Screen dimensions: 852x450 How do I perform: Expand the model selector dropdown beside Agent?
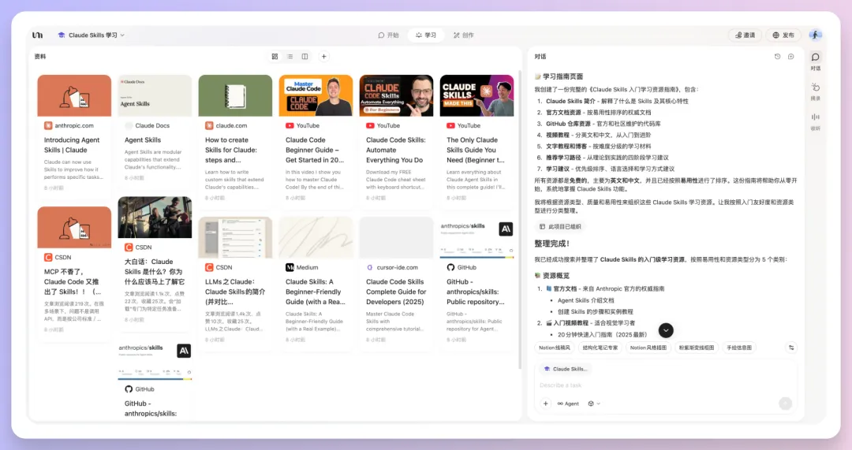pyautogui.click(x=593, y=404)
